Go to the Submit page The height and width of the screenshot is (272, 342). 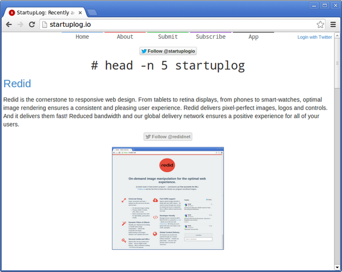click(168, 36)
